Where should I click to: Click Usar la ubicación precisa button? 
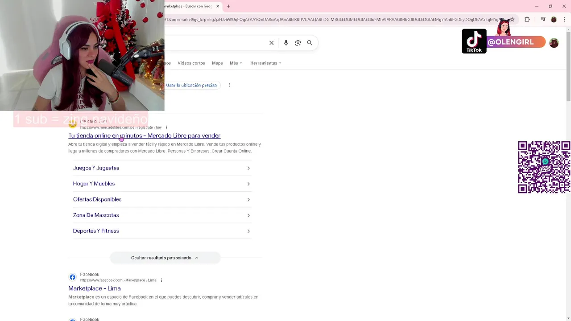[191, 85]
